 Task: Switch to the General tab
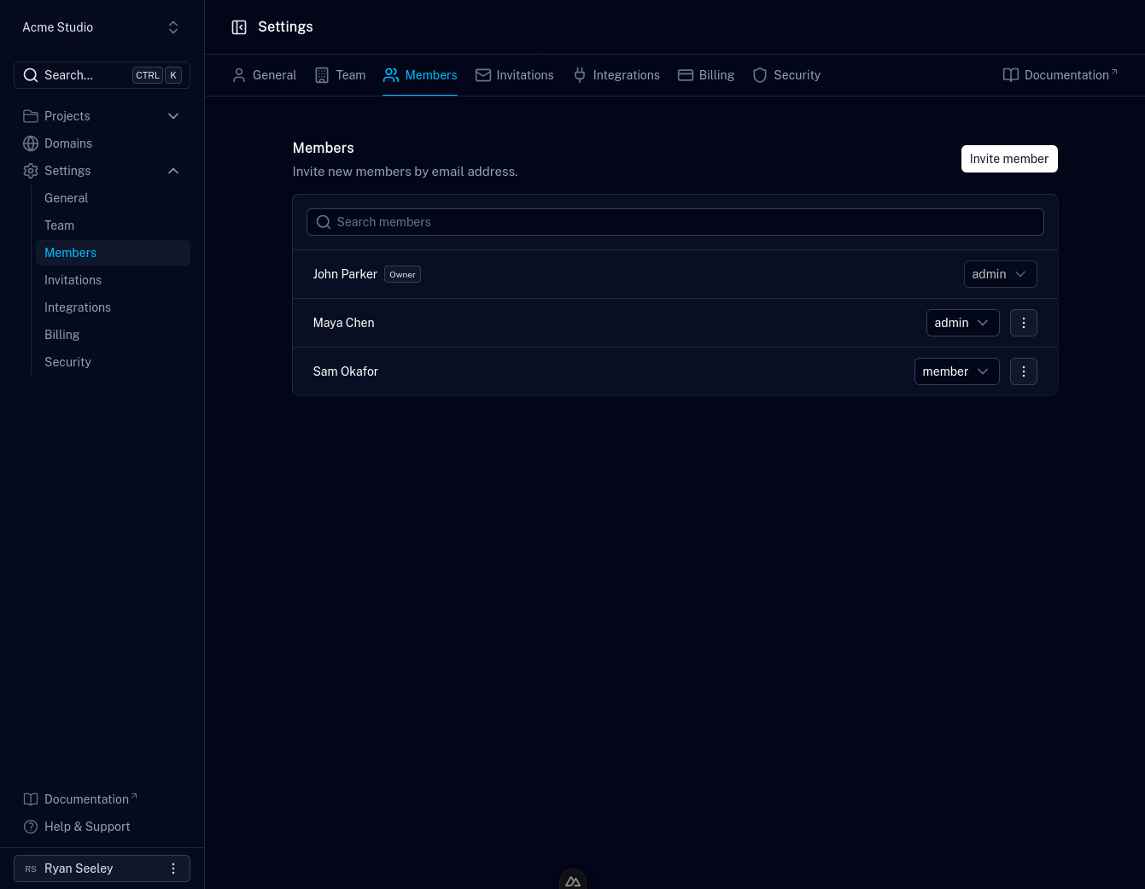point(264,75)
